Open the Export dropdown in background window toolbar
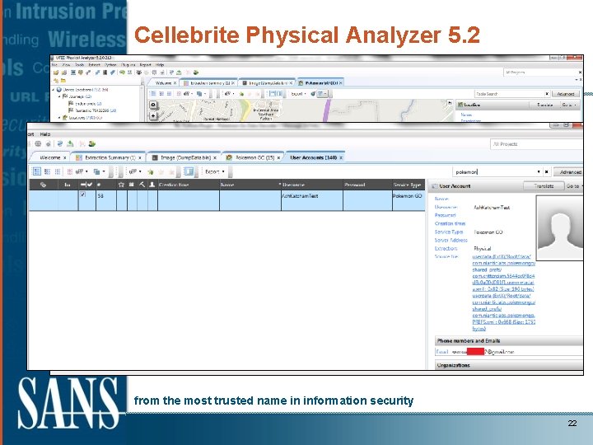The height and width of the screenshot is (445, 593). point(298,93)
